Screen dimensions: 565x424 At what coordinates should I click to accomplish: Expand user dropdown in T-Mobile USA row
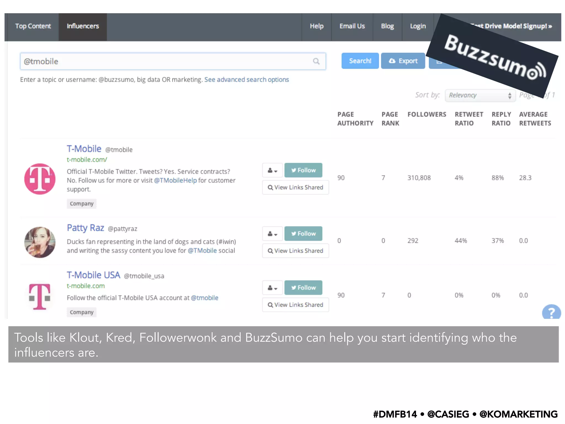272,288
